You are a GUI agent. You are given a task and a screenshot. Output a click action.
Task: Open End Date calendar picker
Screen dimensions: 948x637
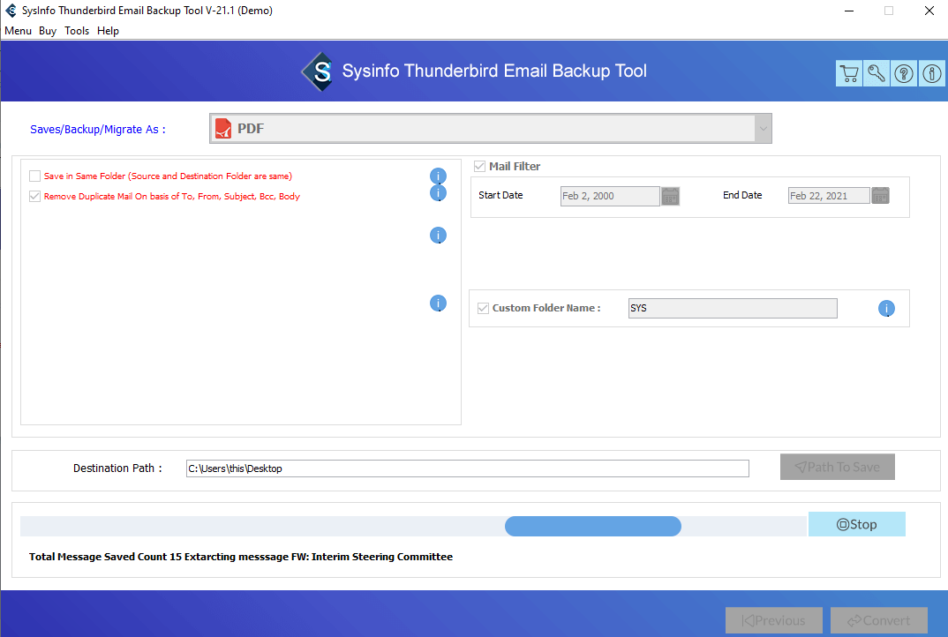point(880,196)
